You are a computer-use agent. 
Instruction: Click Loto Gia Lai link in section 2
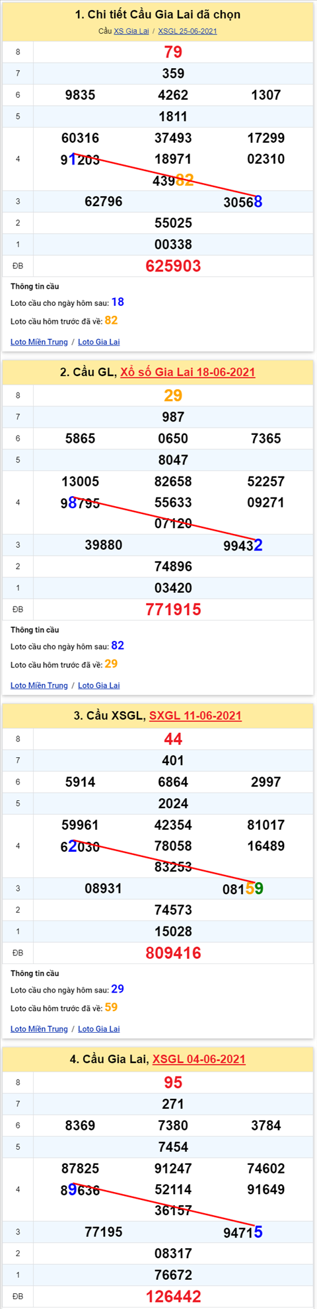[x=99, y=685]
